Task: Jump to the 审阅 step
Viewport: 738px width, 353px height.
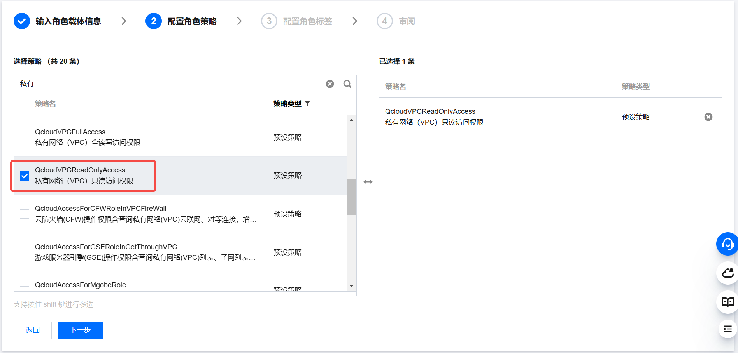Action: (x=406, y=21)
